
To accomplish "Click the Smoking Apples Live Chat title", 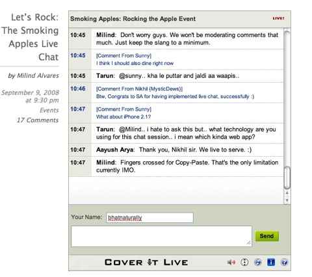I will click(x=31, y=37).
